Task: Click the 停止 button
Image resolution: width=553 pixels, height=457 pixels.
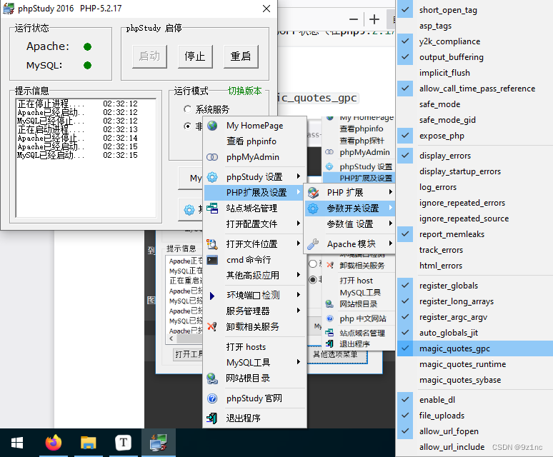Action: click(x=195, y=56)
